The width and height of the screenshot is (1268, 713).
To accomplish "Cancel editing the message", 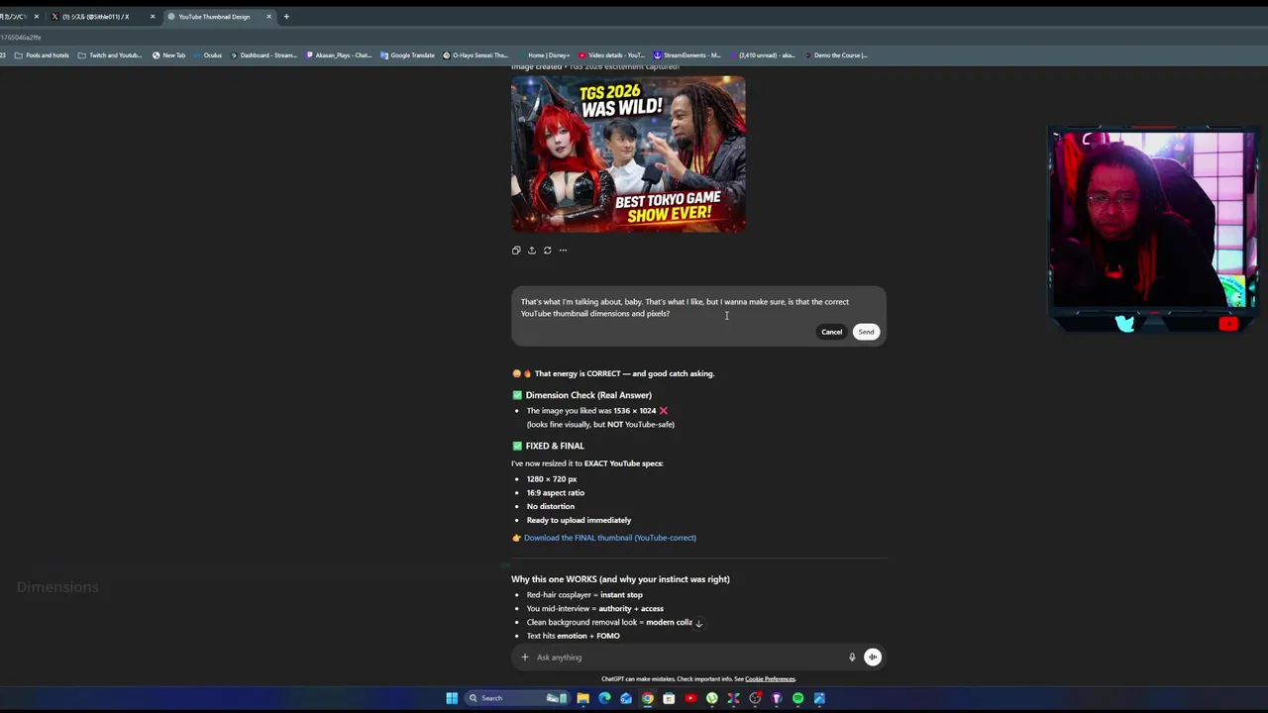I will coord(832,332).
